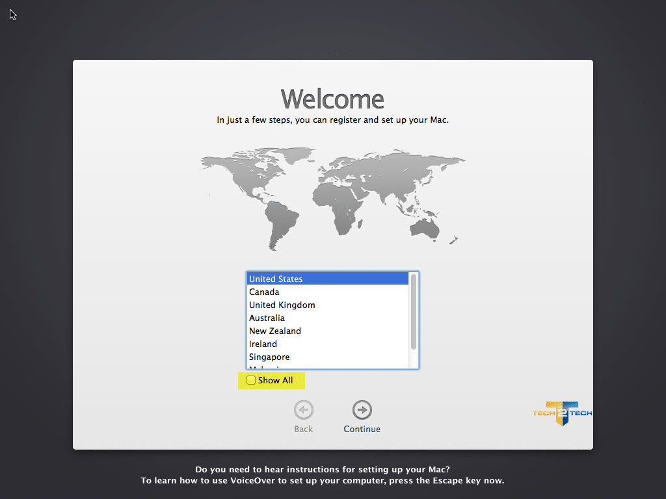
Task: Click the country list scrollbar thumb
Action: click(x=414, y=312)
